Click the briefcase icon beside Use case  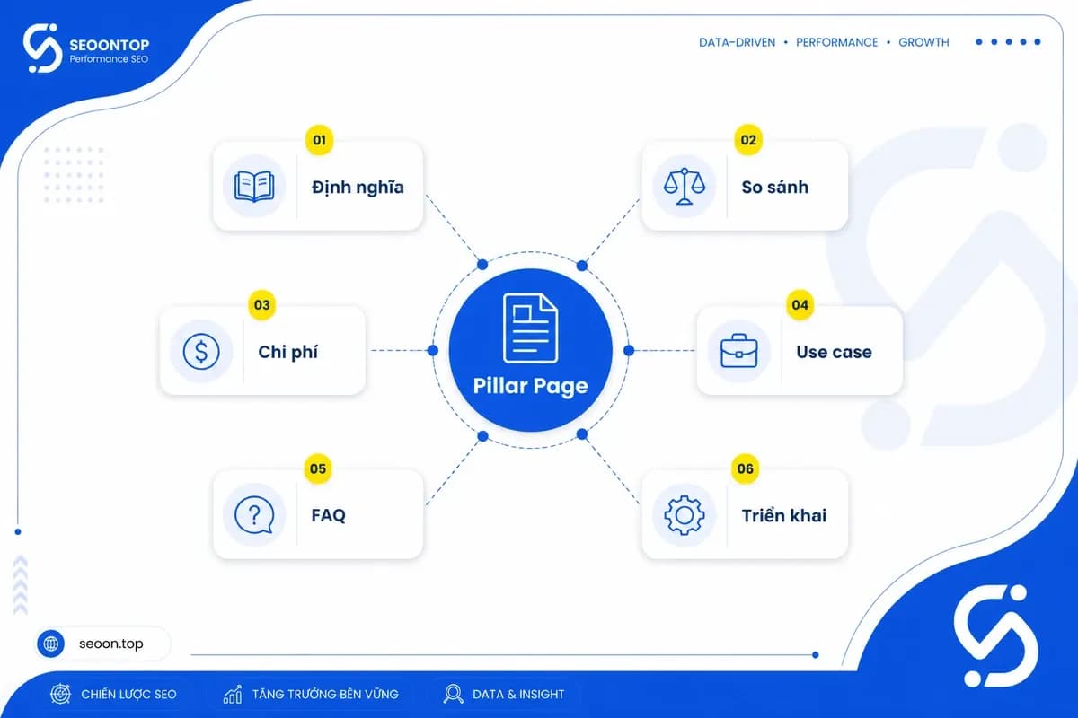(x=738, y=351)
